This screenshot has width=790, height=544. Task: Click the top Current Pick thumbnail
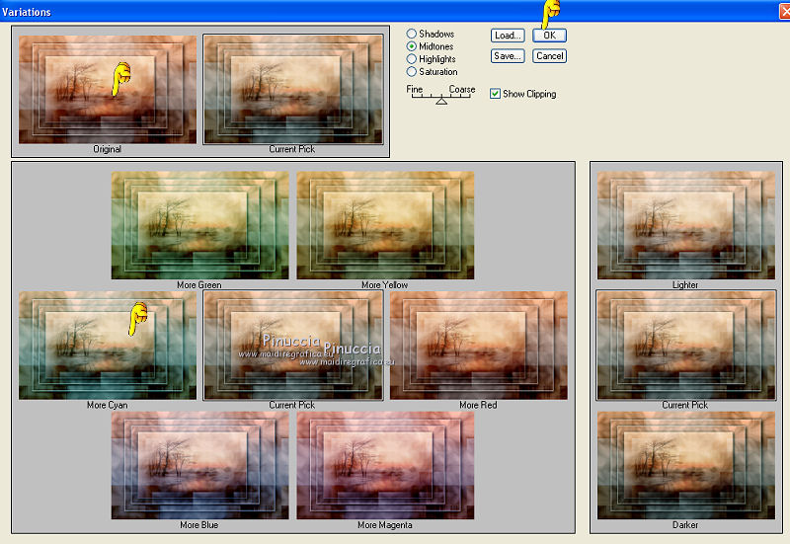292,90
